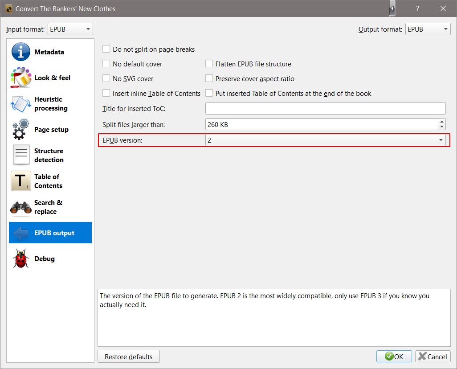Screen dimensions: 457x369
Task: Click the Look & feel paint icon
Action: click(20, 78)
